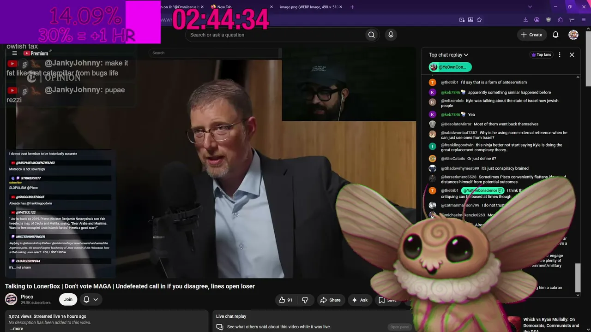Viewport: 591px width, 332px height.
Task: Focus the 'Search or ask a question' field
Action: point(275,35)
